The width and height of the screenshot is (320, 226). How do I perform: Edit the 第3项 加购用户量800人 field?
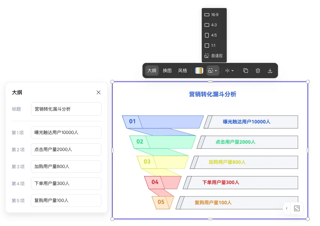[66, 166]
